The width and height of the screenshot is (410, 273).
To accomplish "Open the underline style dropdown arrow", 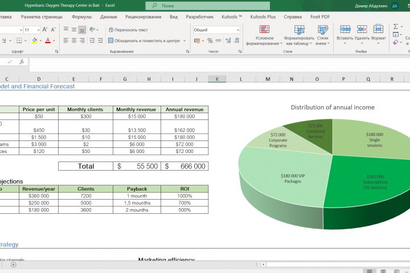I will point(10,41).
